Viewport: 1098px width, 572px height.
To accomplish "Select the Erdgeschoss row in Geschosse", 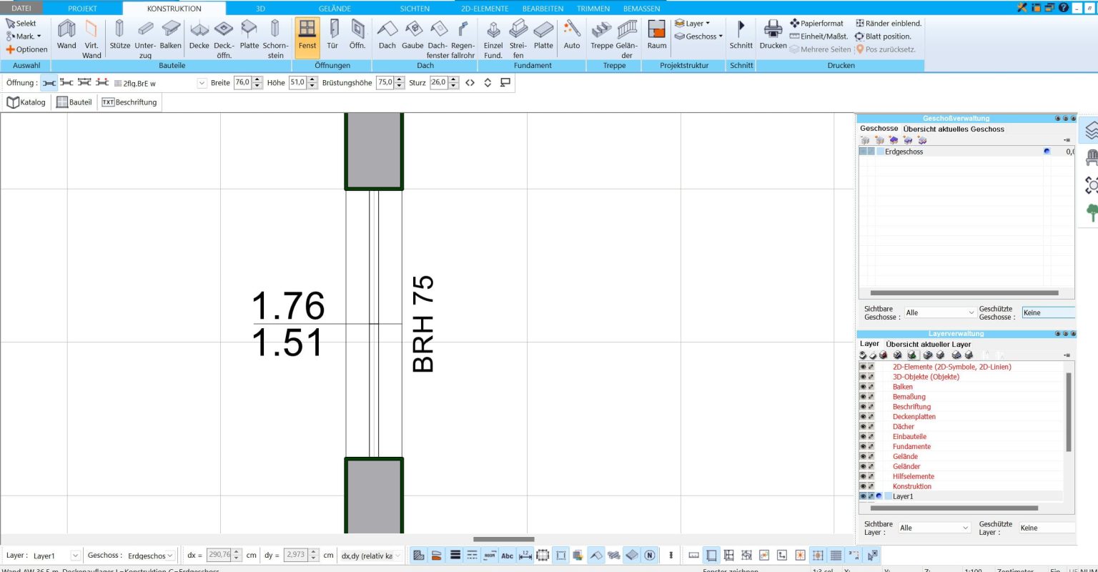I will coord(966,152).
